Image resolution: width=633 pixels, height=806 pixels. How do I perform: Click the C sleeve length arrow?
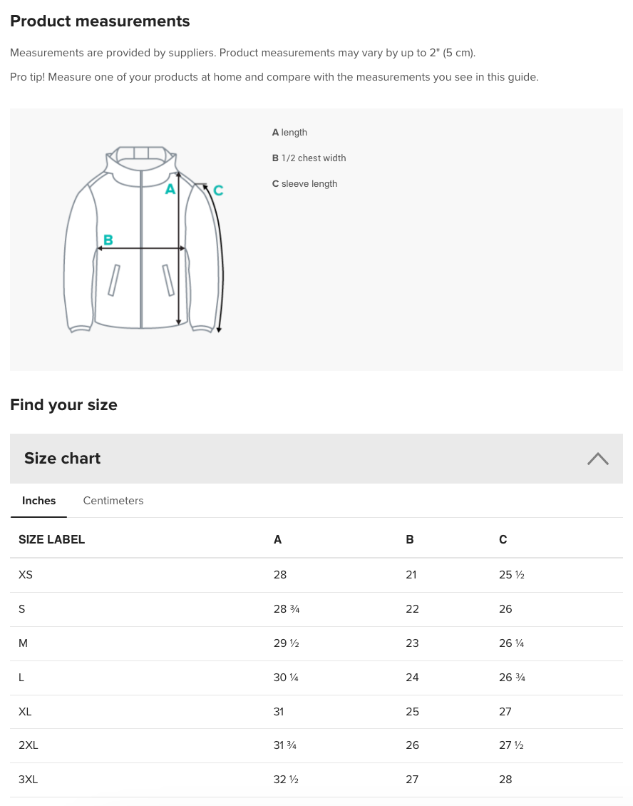click(218, 190)
